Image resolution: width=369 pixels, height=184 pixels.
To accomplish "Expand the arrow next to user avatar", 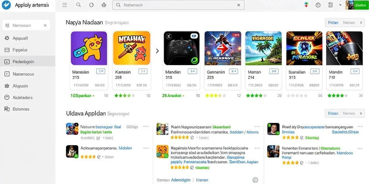I will click(x=340, y=5).
